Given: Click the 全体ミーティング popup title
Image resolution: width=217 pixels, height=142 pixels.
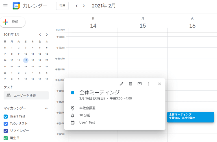Looking at the screenshot, I should pyautogui.click(x=99, y=92).
